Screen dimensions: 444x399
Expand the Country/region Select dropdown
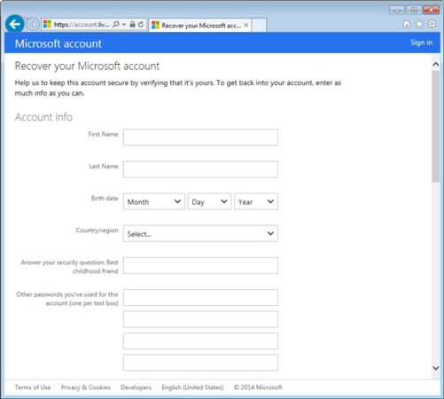coord(200,233)
